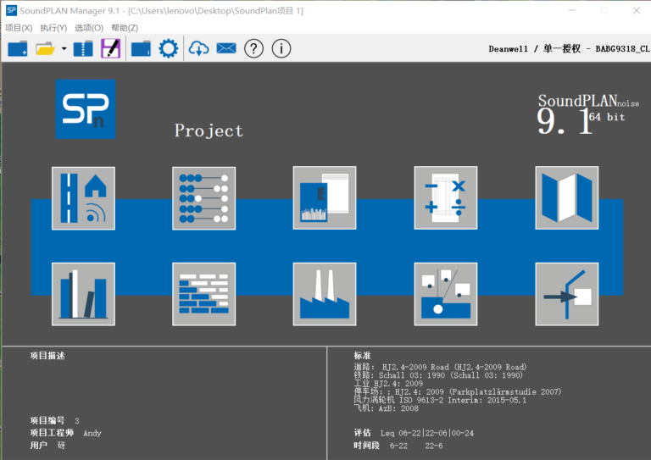Screen dimensions: 651x460
Task: Click the 时间段 6-22 22-6 line
Action: (398, 446)
